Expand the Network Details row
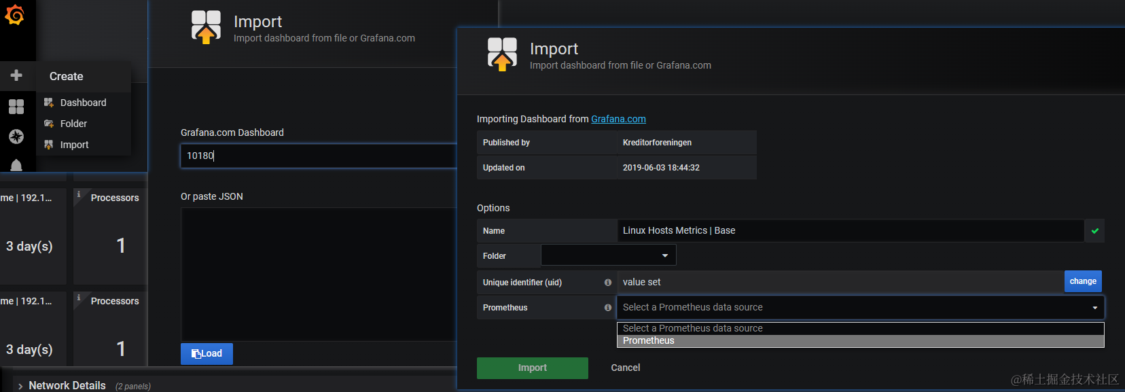 coord(67,385)
